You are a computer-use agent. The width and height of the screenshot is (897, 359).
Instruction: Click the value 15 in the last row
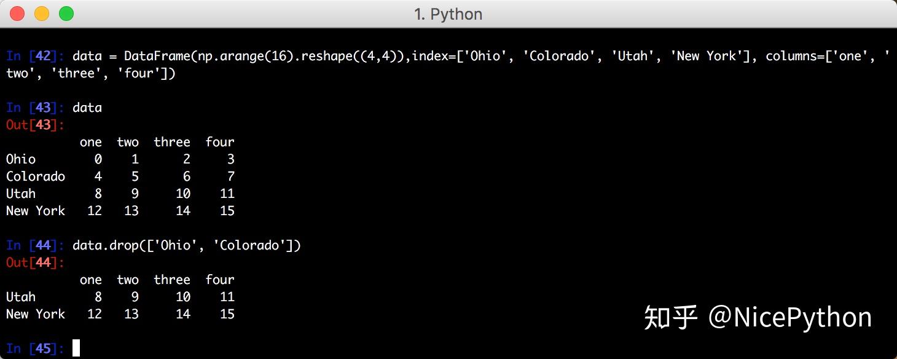(227, 314)
